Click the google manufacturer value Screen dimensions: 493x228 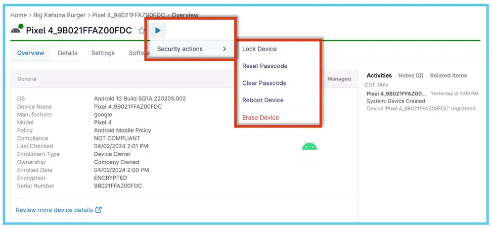pos(103,115)
